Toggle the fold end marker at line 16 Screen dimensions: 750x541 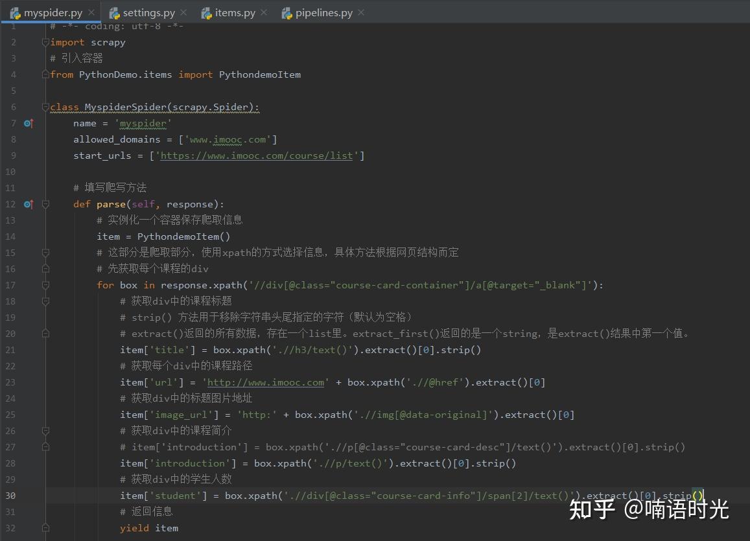pyautogui.click(x=45, y=268)
